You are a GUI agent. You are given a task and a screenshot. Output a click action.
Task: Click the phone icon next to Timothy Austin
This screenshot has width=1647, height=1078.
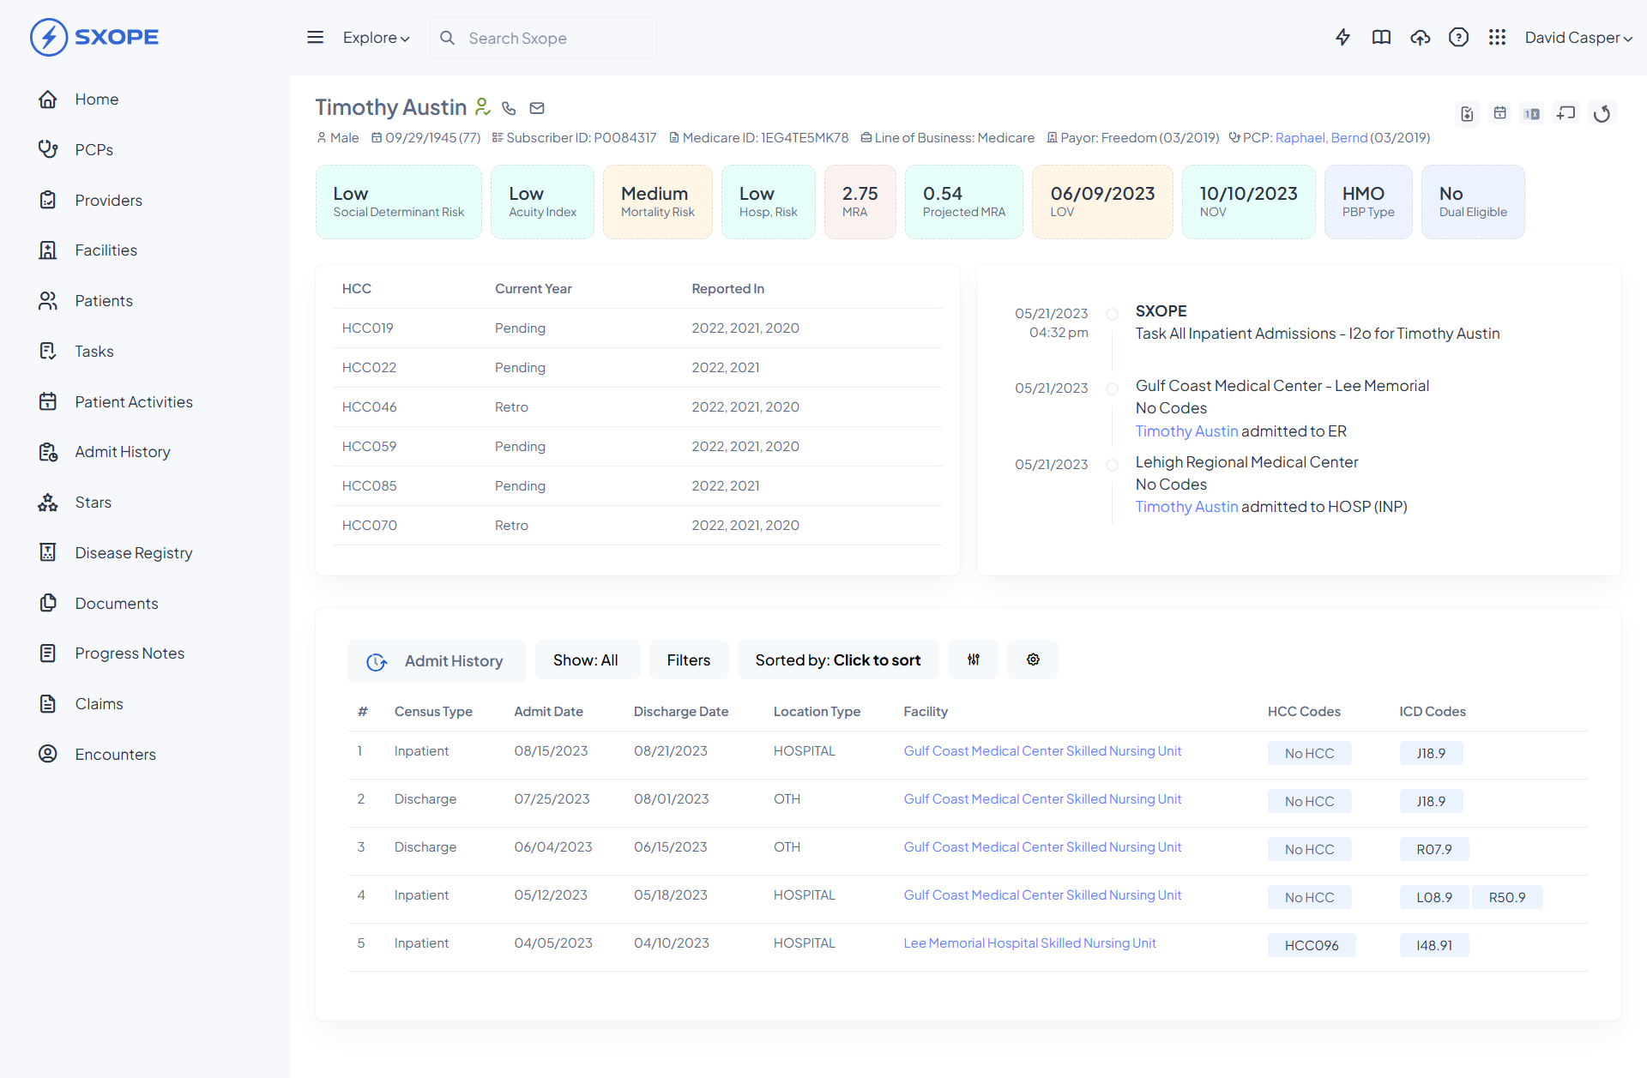point(509,108)
